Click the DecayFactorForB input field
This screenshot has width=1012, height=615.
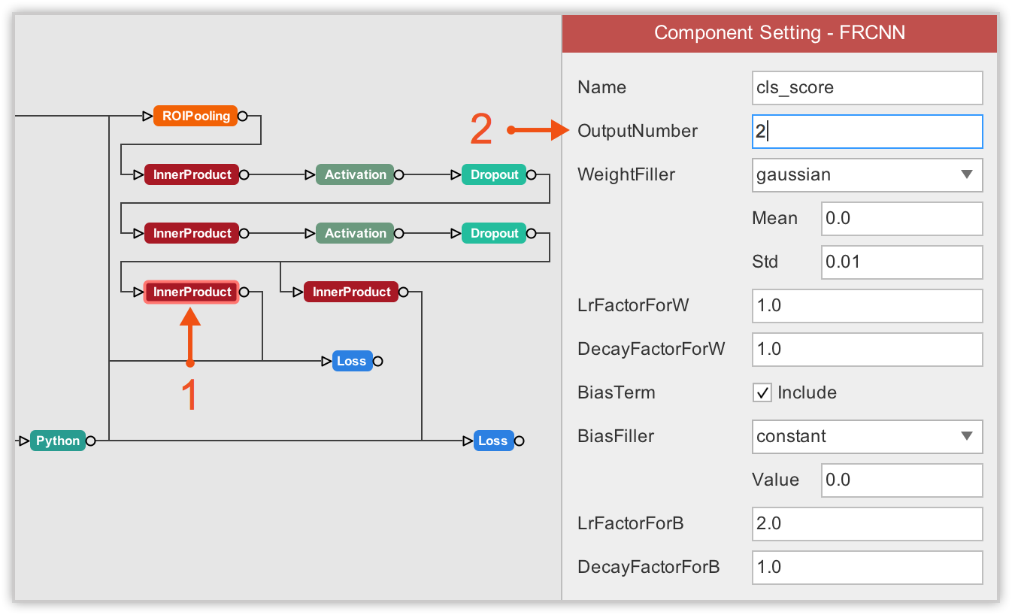click(867, 567)
